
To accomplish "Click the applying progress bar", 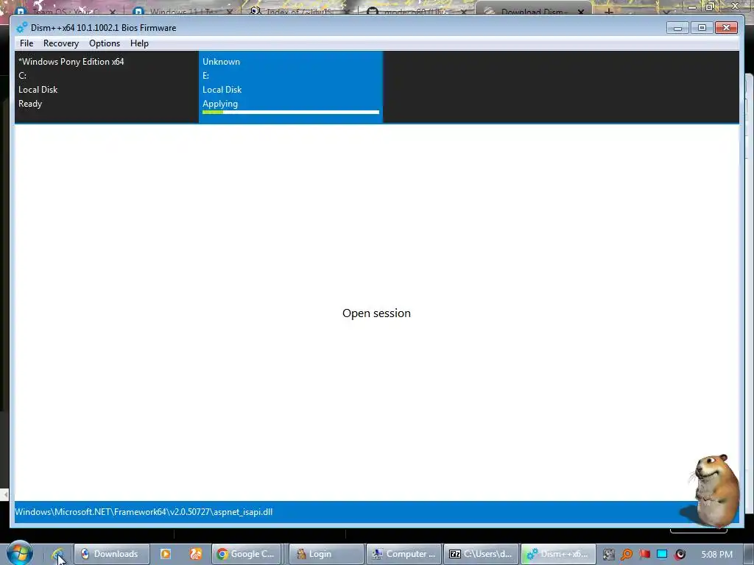I will 291,113.
